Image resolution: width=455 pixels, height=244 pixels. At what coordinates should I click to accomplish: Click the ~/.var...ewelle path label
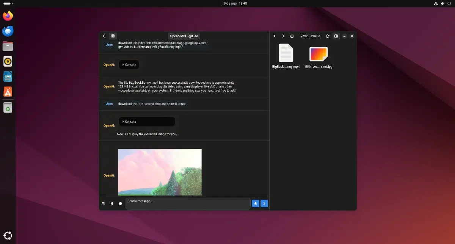coord(309,36)
